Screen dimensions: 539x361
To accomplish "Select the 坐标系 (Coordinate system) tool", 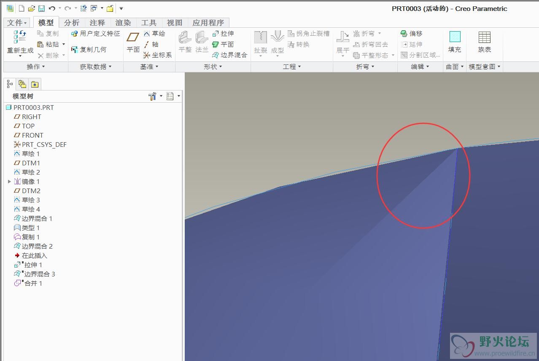I will coord(158,55).
